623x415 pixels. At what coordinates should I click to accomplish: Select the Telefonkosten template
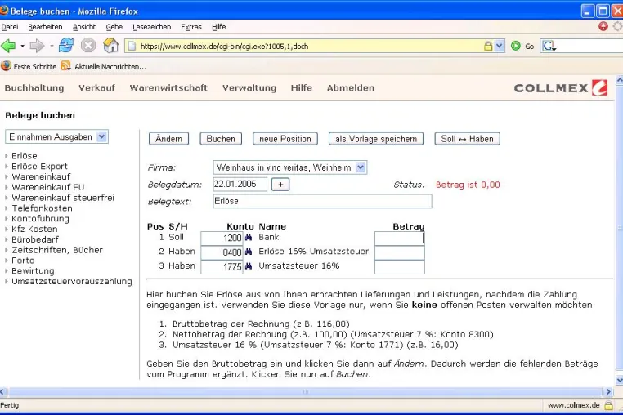(43, 208)
